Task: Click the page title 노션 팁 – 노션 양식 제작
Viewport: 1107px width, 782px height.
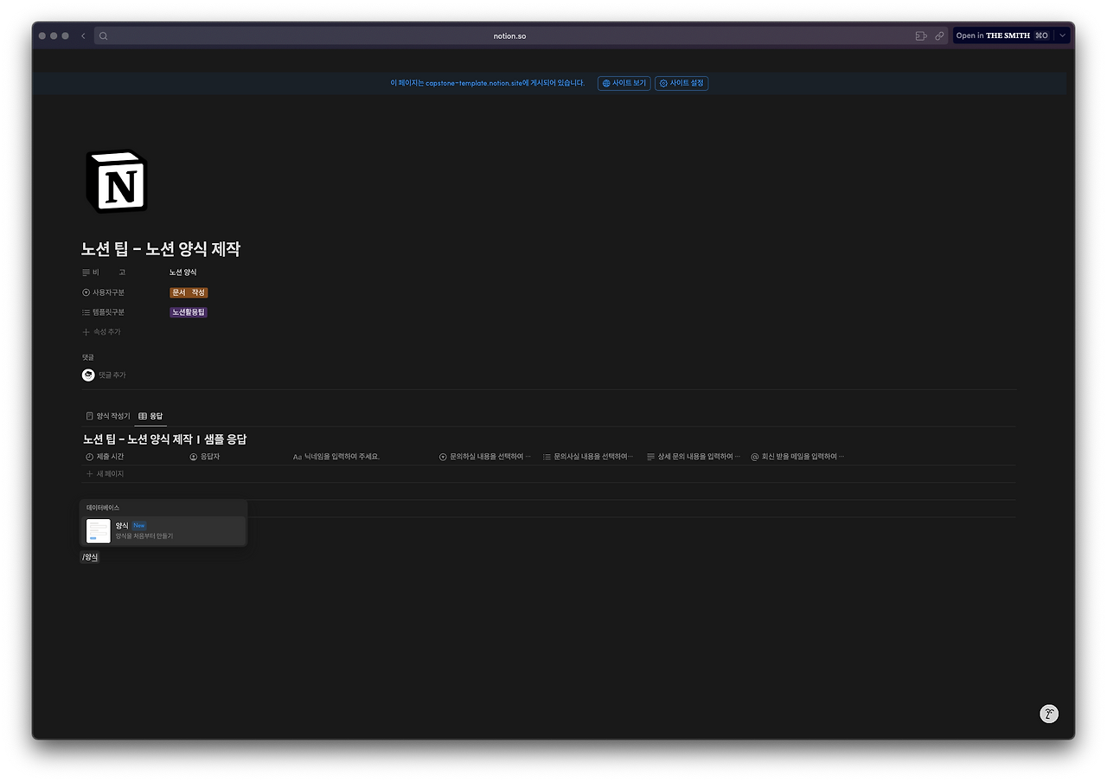Action: click(161, 249)
